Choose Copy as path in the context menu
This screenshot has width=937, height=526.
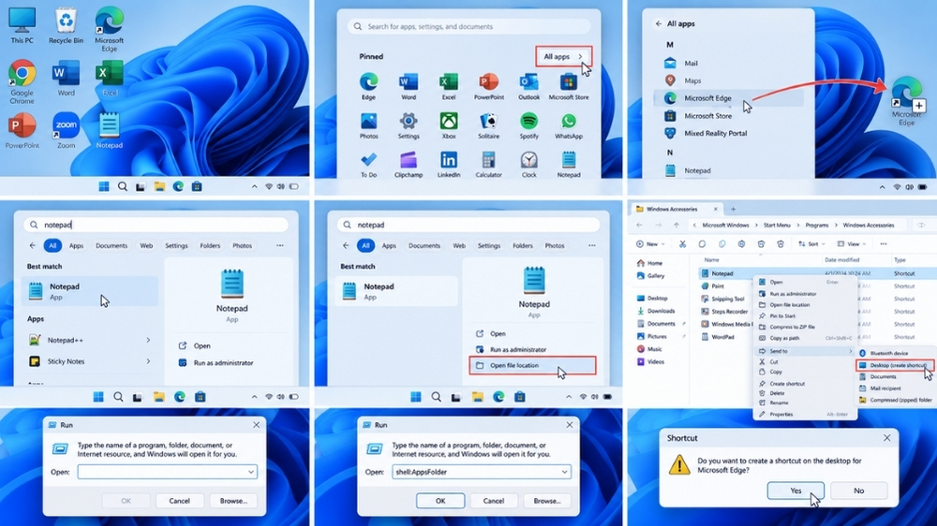[804, 338]
